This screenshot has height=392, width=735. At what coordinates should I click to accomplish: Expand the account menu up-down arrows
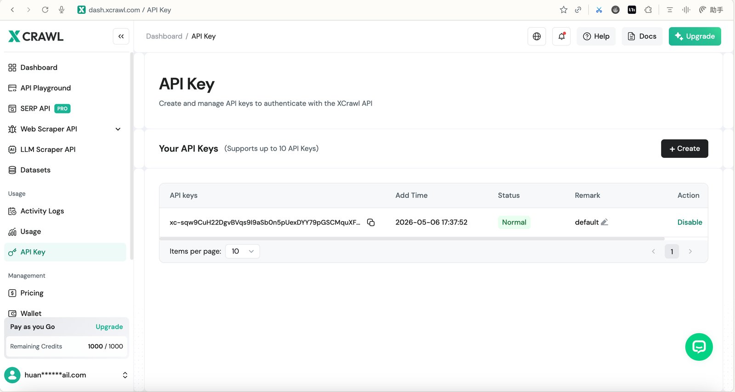pyautogui.click(x=125, y=375)
